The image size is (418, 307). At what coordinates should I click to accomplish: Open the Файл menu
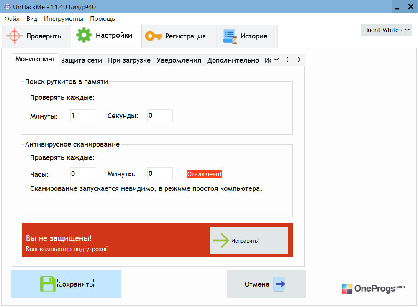12,19
